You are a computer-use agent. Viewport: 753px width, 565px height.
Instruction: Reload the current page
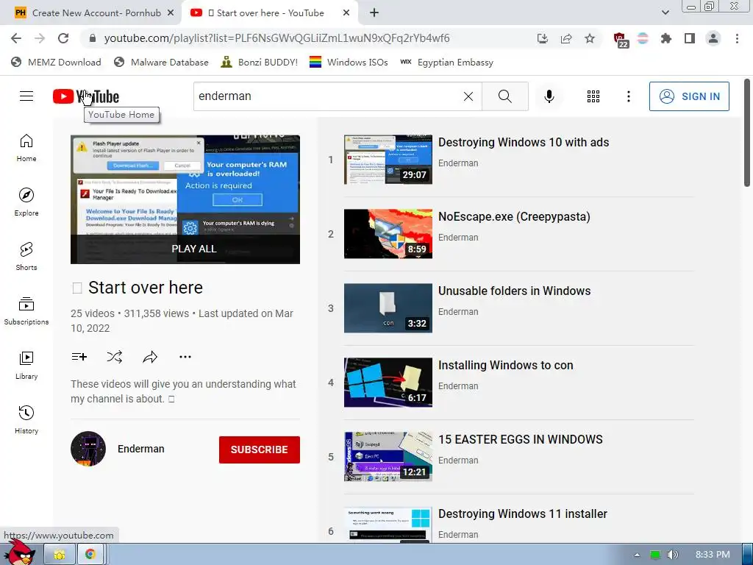click(x=63, y=38)
